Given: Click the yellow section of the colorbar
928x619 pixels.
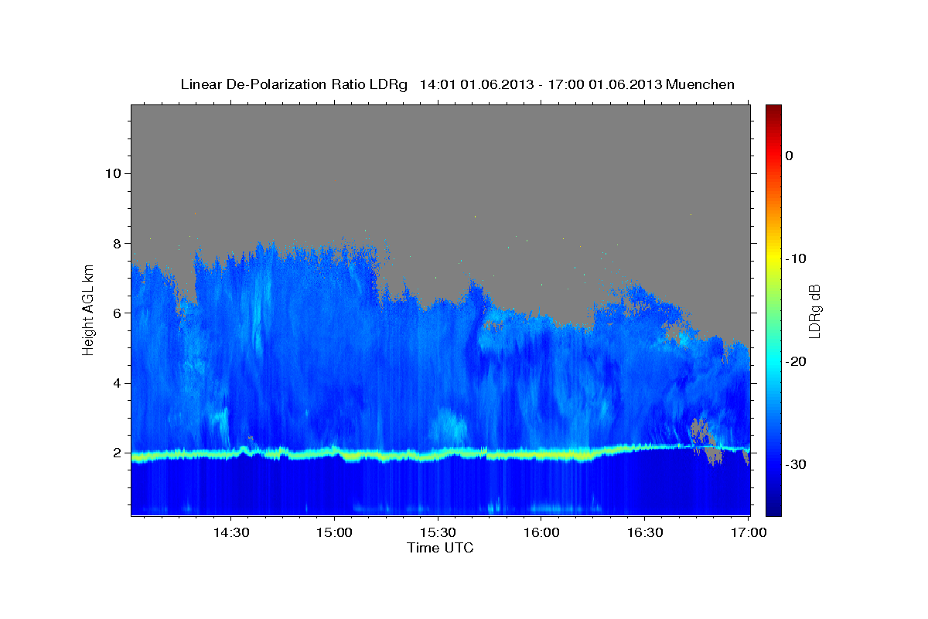Looking at the screenshot, I should pos(773,255).
